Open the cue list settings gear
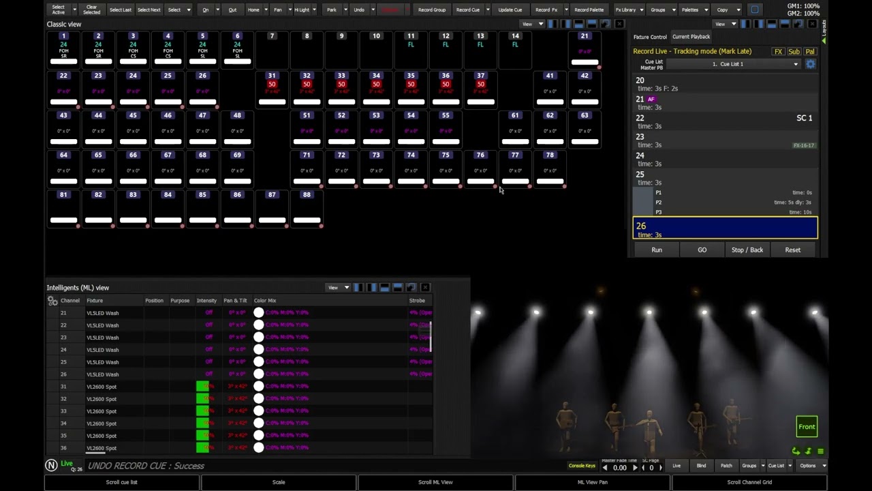The width and height of the screenshot is (872, 491). [x=810, y=64]
